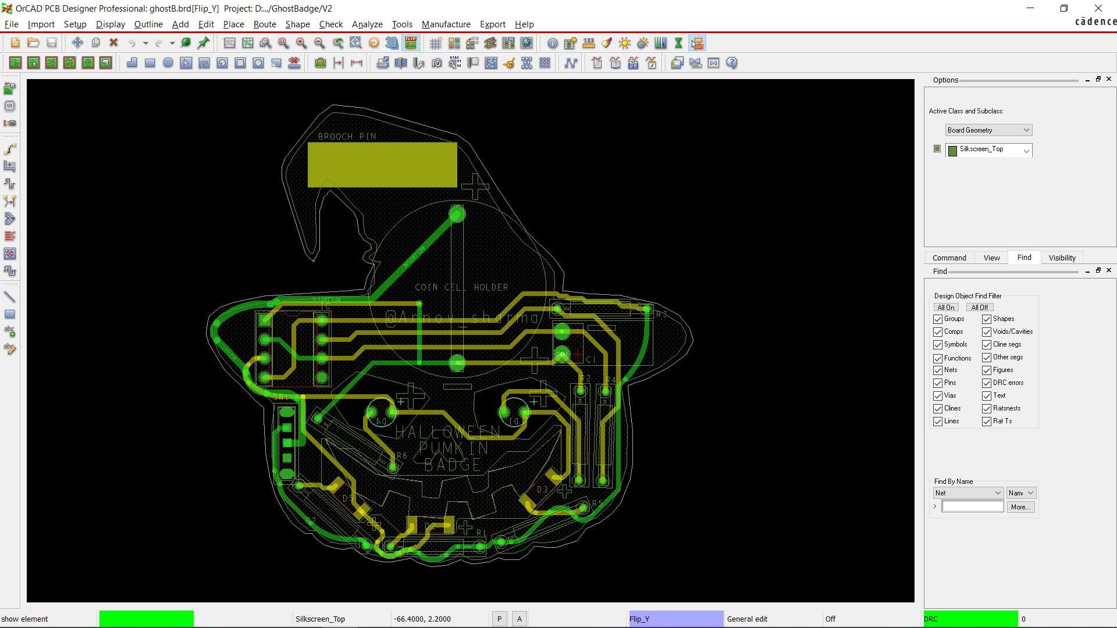The image size is (1117, 628).
Task: Switch to the Visibility tab
Action: [x=1062, y=258]
